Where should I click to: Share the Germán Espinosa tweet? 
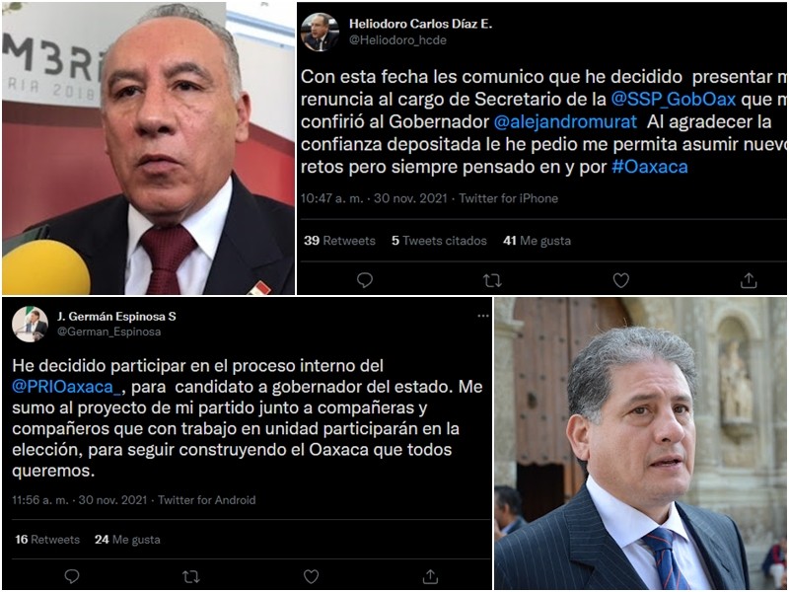[x=430, y=576]
